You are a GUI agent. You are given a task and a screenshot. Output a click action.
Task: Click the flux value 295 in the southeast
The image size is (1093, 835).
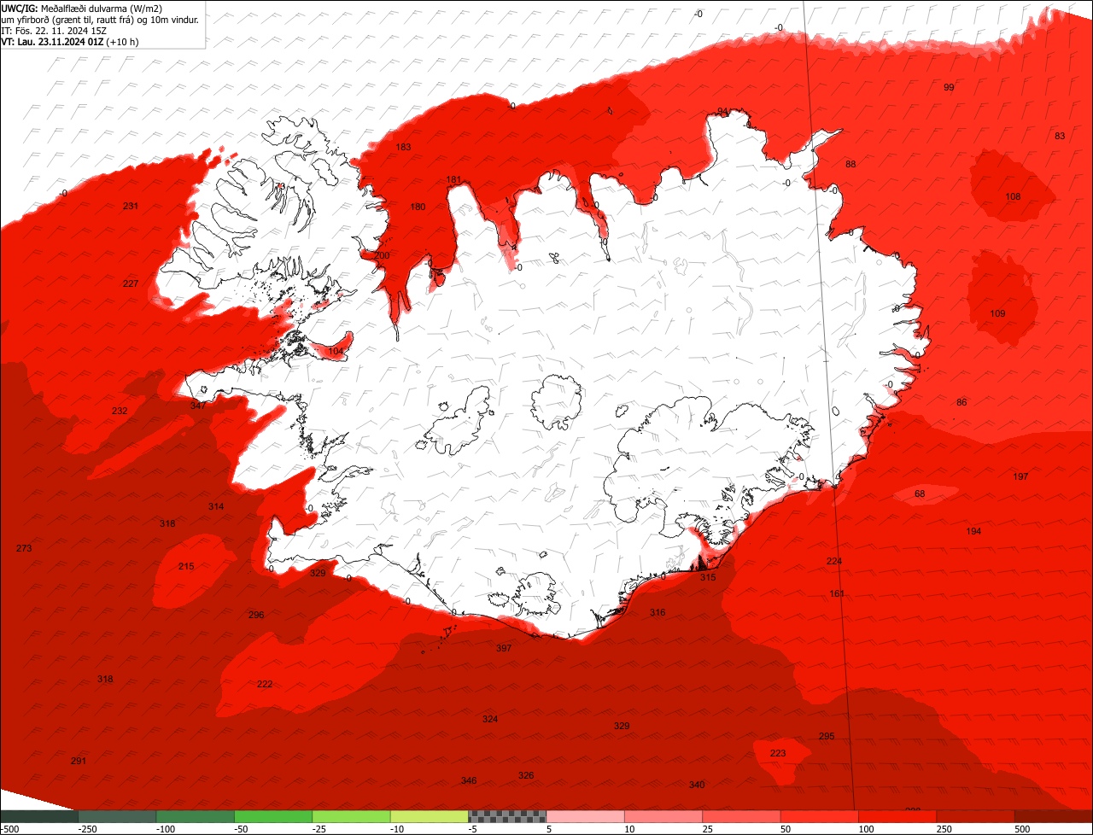pyautogui.click(x=827, y=736)
